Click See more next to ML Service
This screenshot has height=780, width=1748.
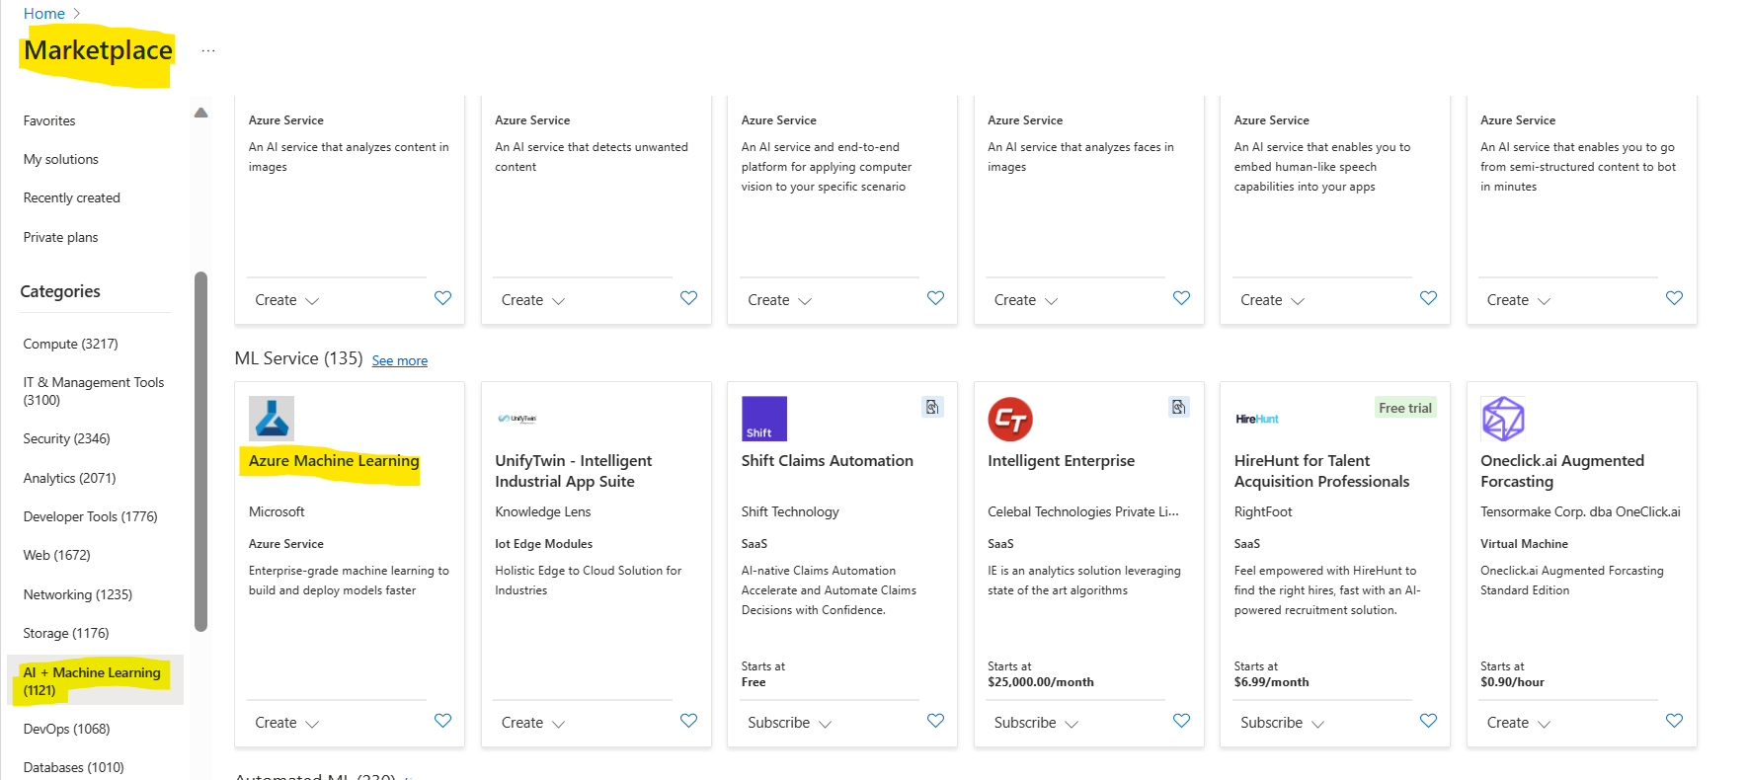coord(400,360)
